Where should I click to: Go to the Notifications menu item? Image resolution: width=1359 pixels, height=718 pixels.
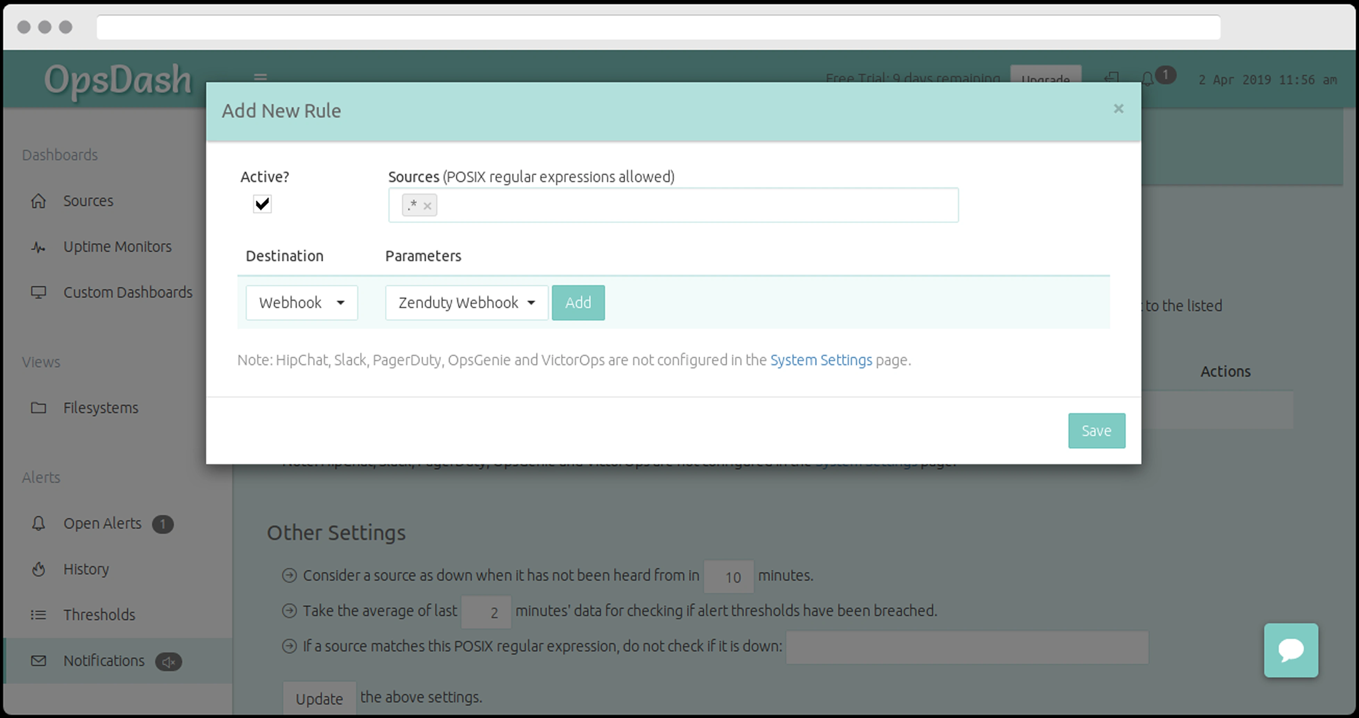coord(104,660)
